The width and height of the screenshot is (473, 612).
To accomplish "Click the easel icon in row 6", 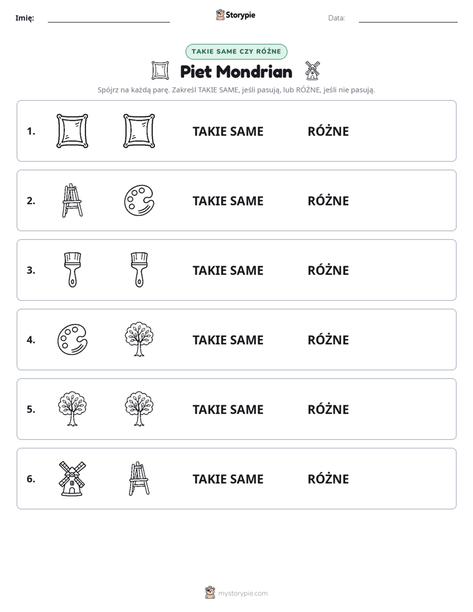I will tap(139, 478).
